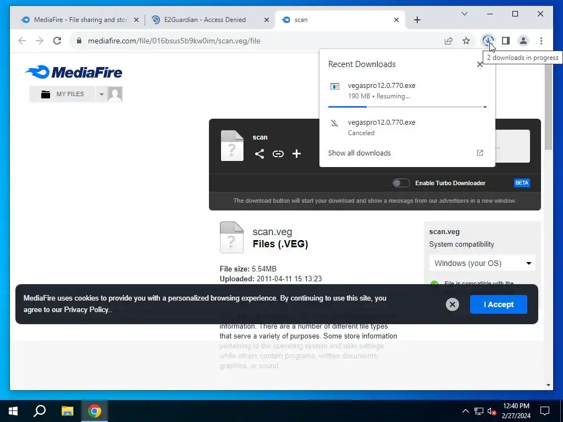Click the canceled download file icon
The width and height of the screenshot is (563, 422).
click(335, 124)
